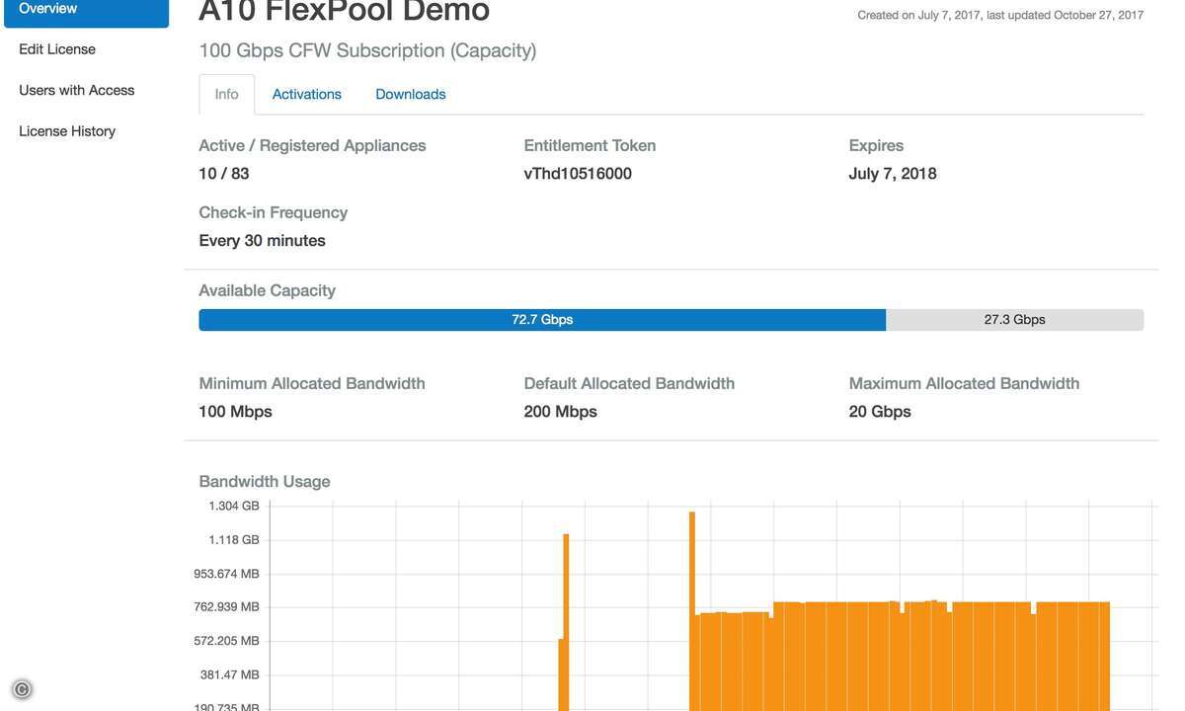Image resolution: width=1185 pixels, height=711 pixels.
Task: Click the 572.205 MB axis label
Action: point(226,640)
